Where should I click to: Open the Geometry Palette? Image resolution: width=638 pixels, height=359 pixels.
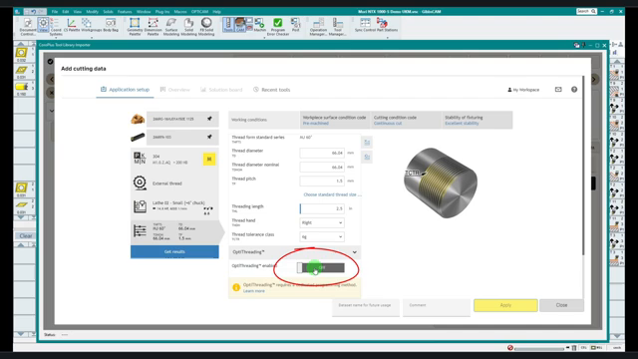(x=135, y=27)
